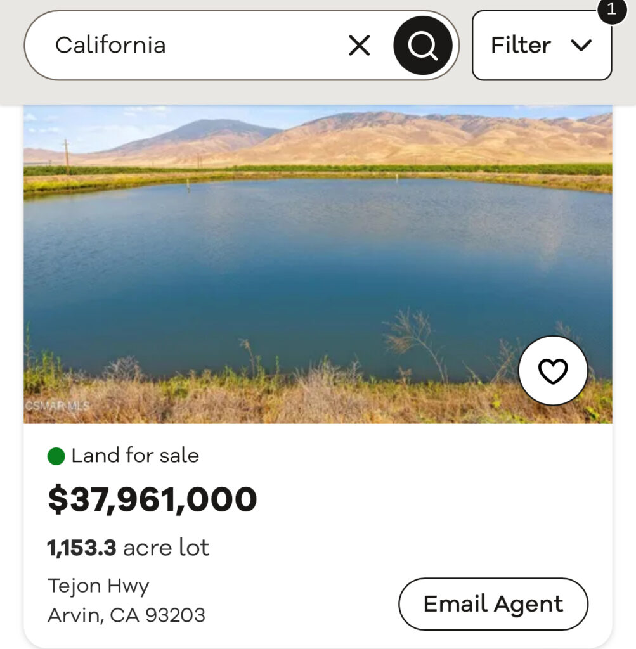This screenshot has height=649, width=636.
Task: Click the Email Agent button
Action: pos(493,604)
